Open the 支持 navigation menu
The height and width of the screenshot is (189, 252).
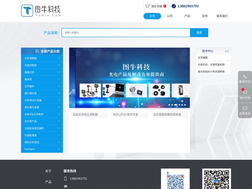pyautogui.click(x=205, y=16)
